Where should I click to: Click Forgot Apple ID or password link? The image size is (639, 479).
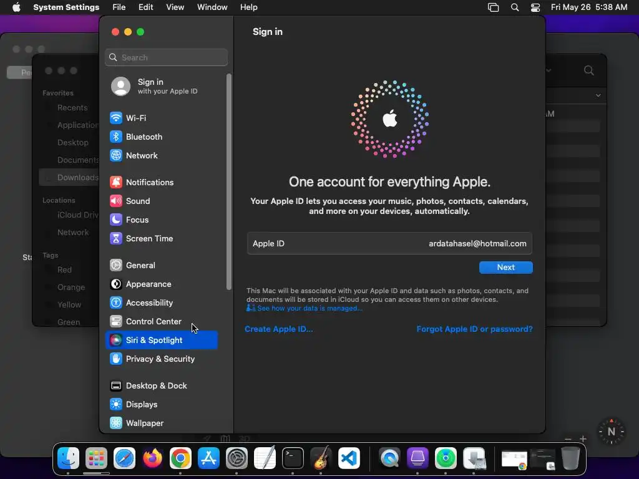coord(474,329)
